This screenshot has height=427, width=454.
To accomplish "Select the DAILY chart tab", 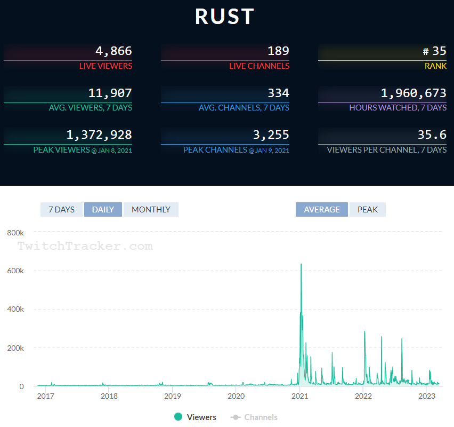I will click(103, 209).
